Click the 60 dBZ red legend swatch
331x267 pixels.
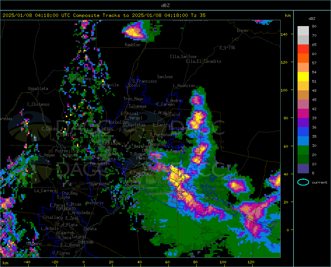pyautogui.click(x=303, y=49)
